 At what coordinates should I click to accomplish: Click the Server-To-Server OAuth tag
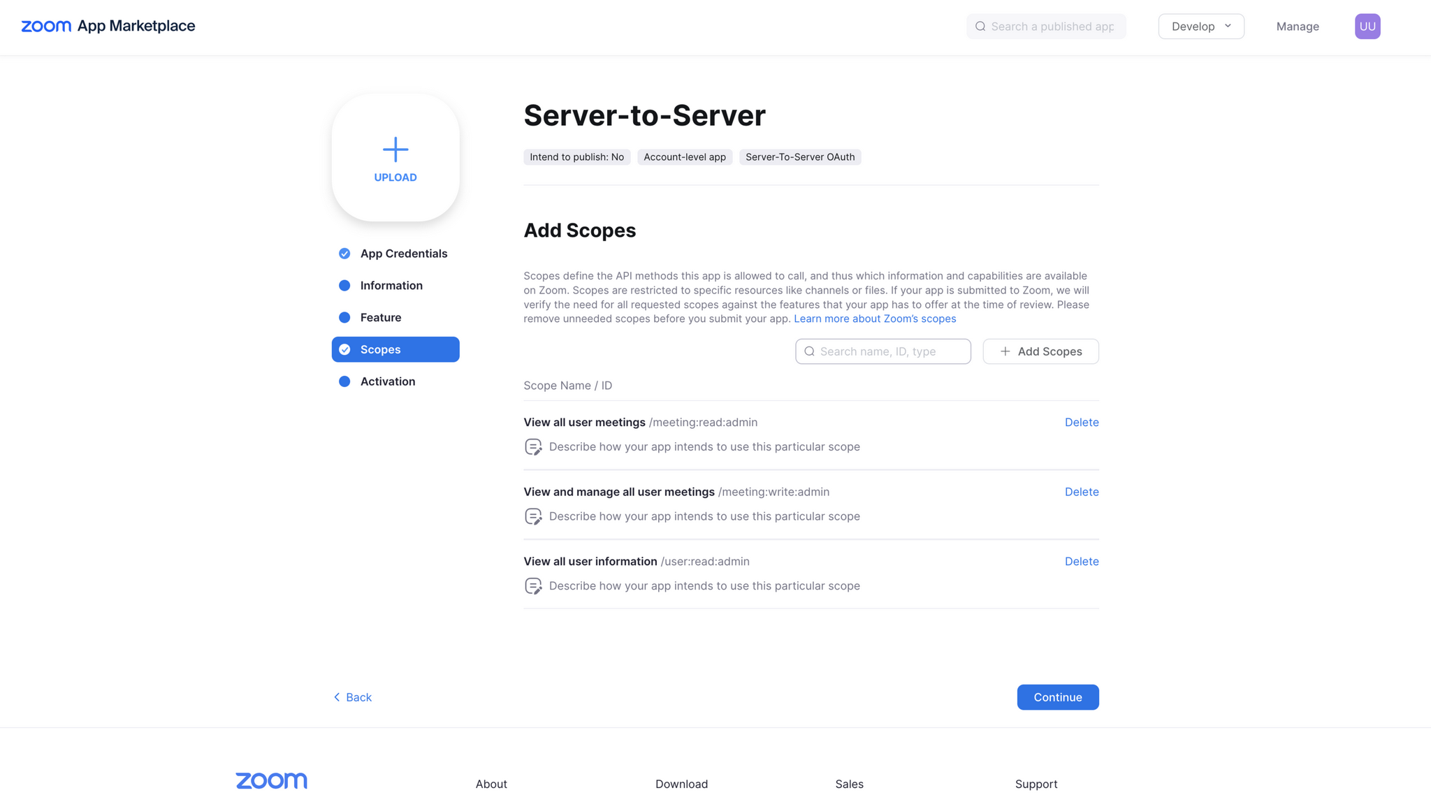tap(800, 157)
